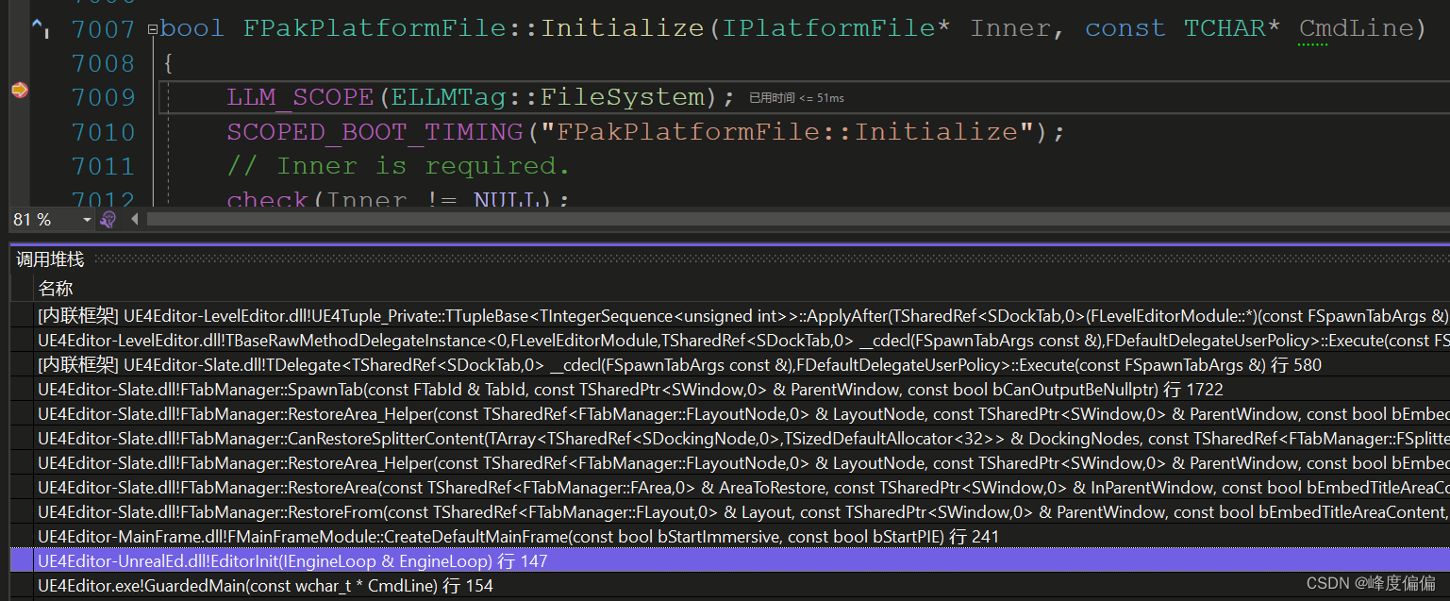This screenshot has height=601, width=1450.
Task: Click the editor horizontal scrollbar track
Action: pyautogui.click(x=797, y=220)
